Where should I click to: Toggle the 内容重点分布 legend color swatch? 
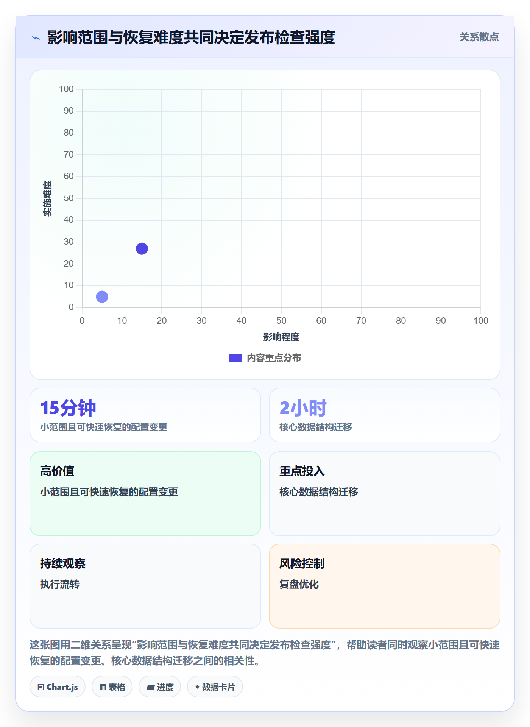(x=235, y=358)
